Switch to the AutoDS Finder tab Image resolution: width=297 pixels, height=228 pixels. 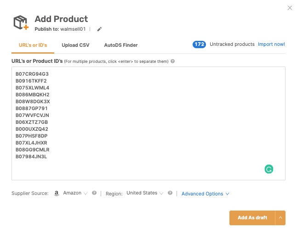pos(121,45)
